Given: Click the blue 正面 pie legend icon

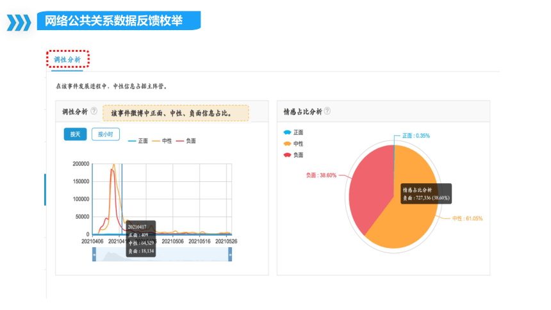Looking at the screenshot, I should tap(287, 133).
